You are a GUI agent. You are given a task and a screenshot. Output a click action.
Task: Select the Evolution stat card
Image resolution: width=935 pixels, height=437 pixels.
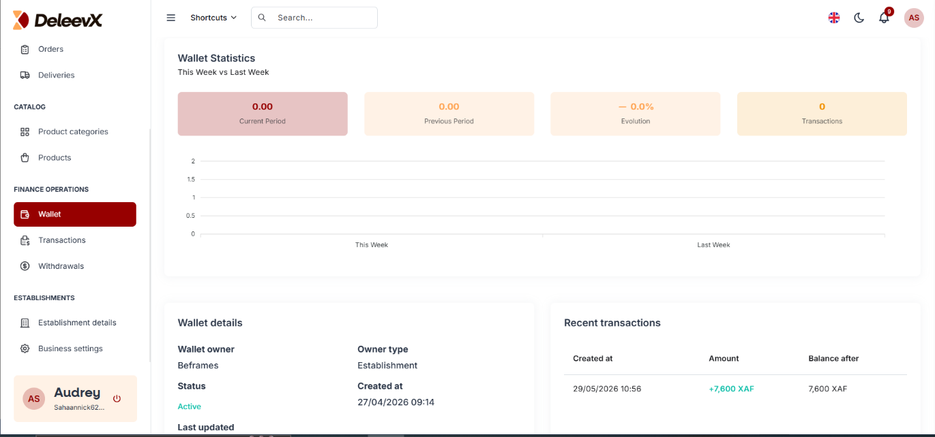click(x=636, y=114)
